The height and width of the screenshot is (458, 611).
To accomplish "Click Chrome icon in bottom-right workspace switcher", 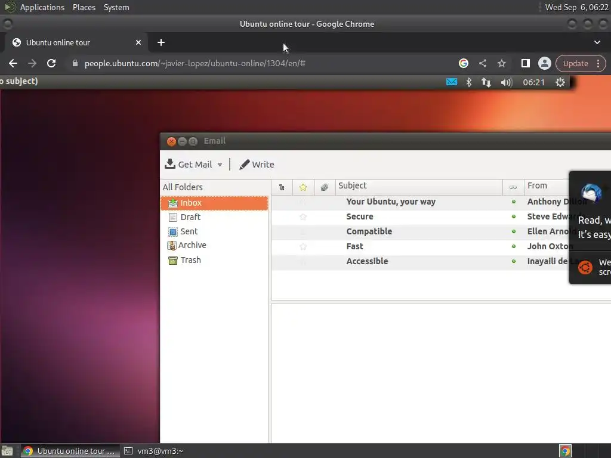I will (566, 451).
